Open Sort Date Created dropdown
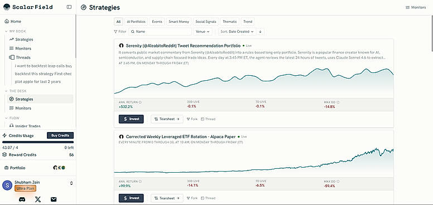Screen dimensions: 433x205 [237, 32]
